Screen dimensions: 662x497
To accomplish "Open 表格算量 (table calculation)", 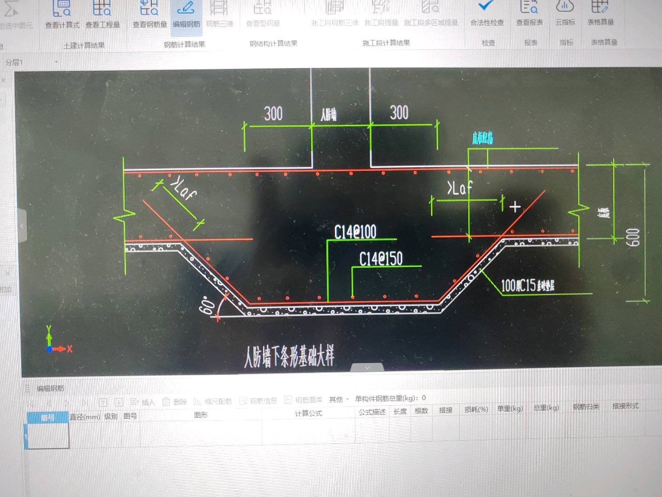I will click(600, 14).
